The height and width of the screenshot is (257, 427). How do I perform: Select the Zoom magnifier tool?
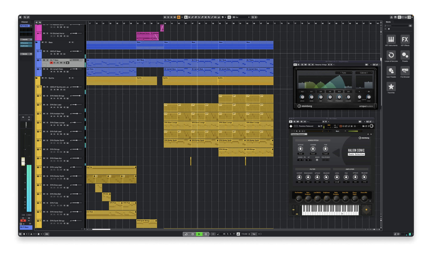pyautogui.click(x=209, y=17)
